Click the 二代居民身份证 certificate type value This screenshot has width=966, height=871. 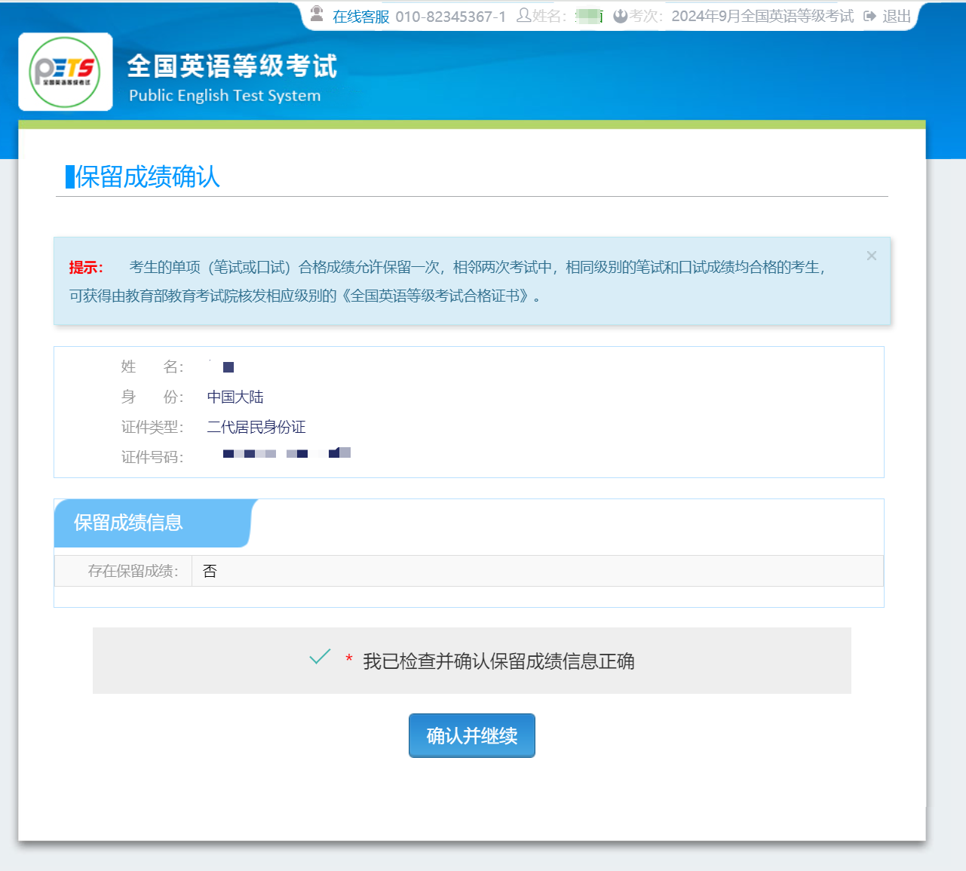[x=256, y=427]
